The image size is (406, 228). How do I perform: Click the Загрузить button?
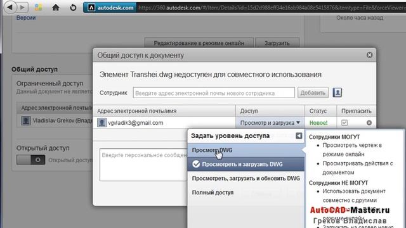[x=277, y=43]
